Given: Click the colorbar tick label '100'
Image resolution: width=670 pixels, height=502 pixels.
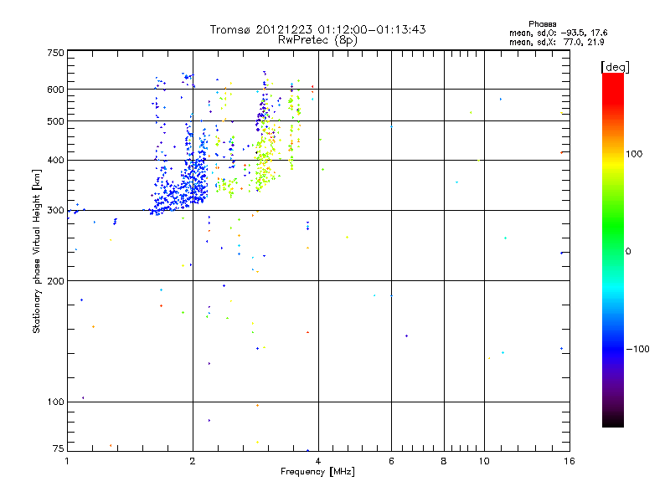Looking at the screenshot, I should pos(634,154).
